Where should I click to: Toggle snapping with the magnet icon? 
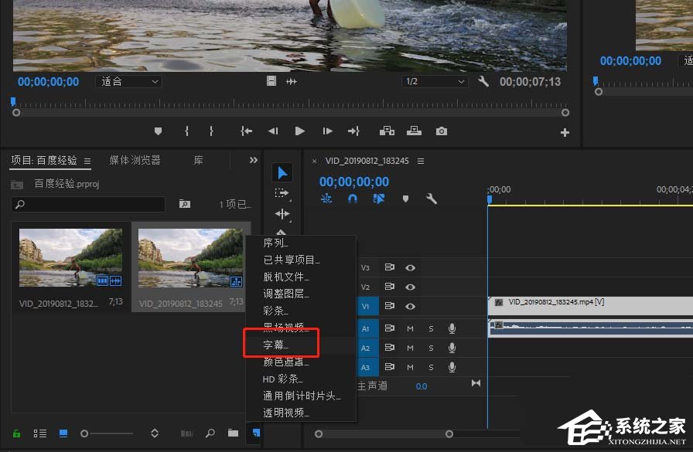click(352, 199)
